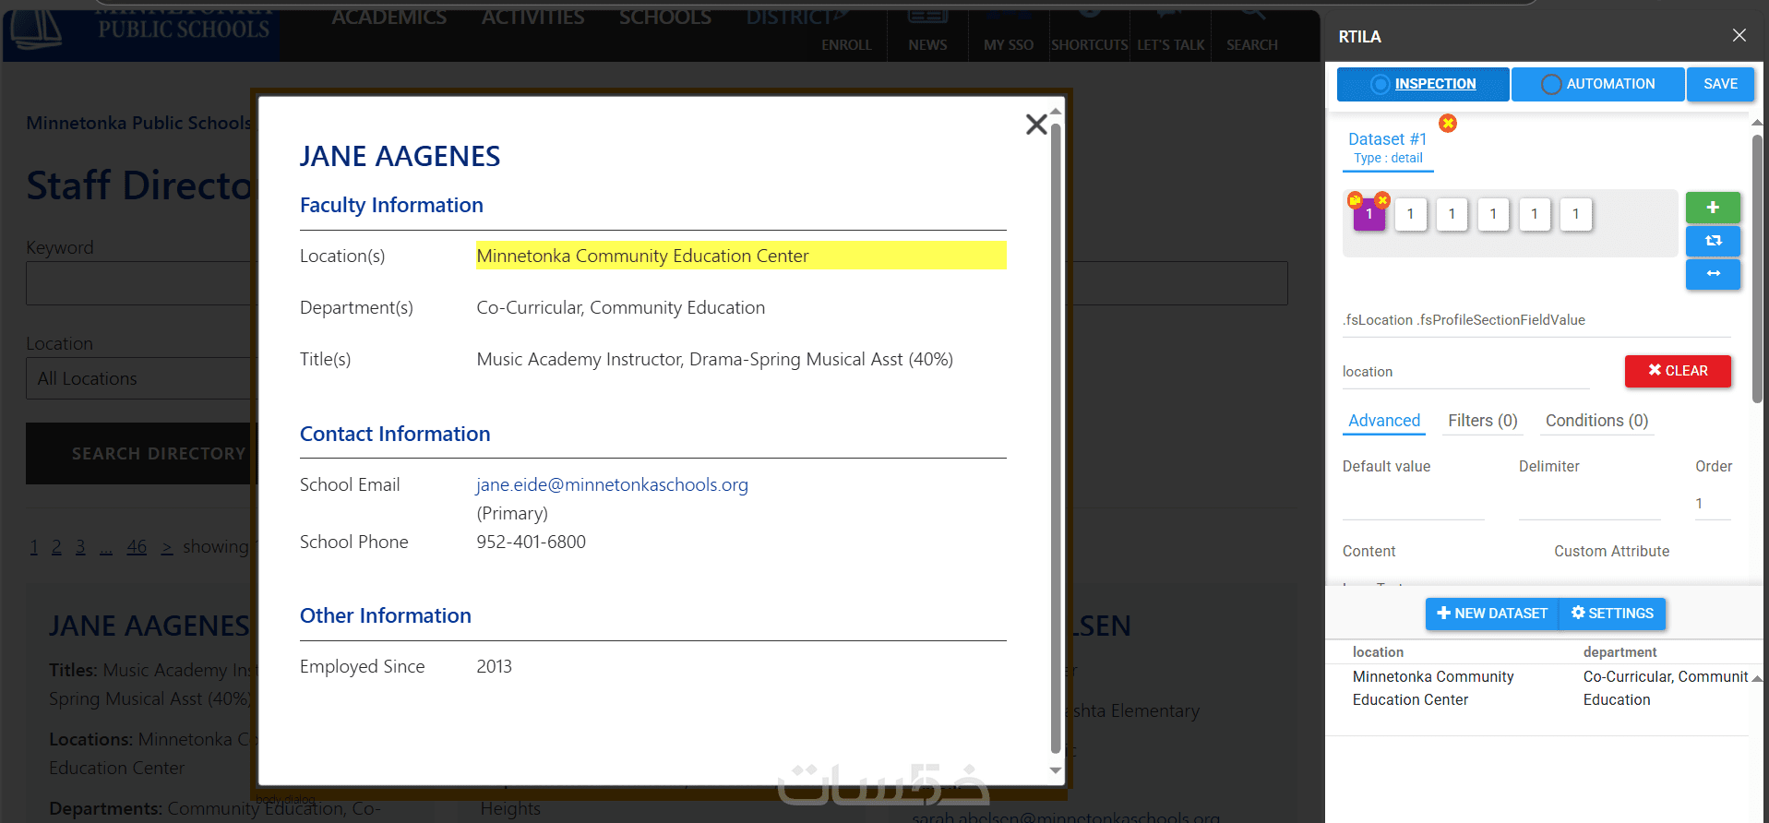
Task: Open the Academics menu on the school site
Action: tap(389, 18)
